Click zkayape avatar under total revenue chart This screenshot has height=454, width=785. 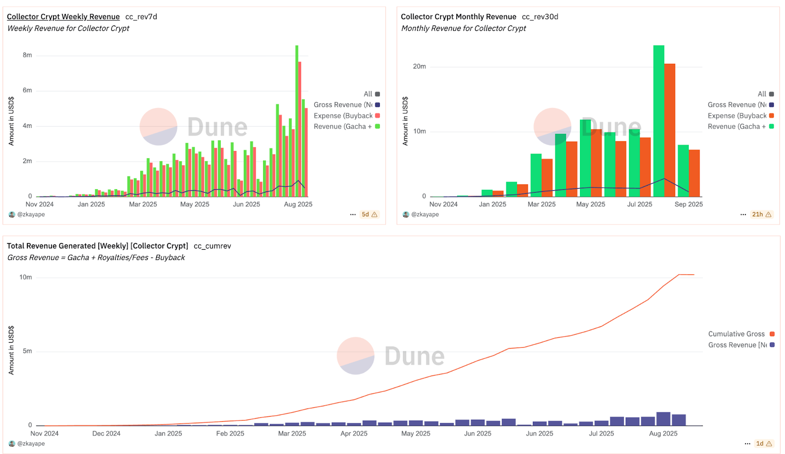click(12, 443)
